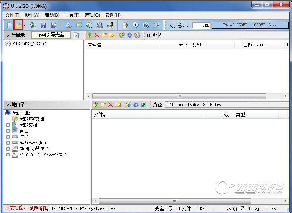Click the Compress ISO monitor-folder icon

click(x=79, y=25)
